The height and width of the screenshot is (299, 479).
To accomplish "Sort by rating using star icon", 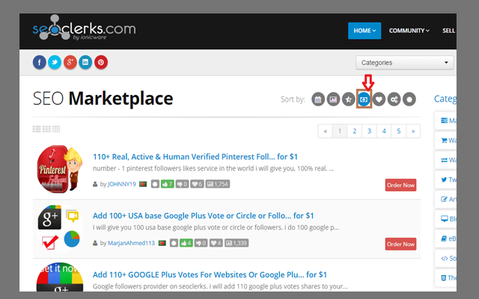I will click(349, 99).
